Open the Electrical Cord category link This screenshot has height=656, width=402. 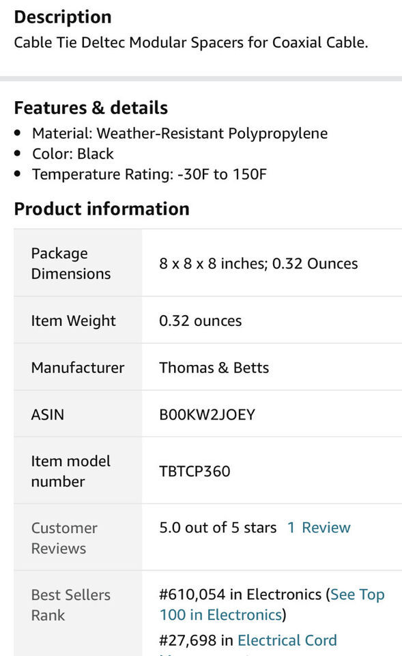pyautogui.click(x=287, y=640)
